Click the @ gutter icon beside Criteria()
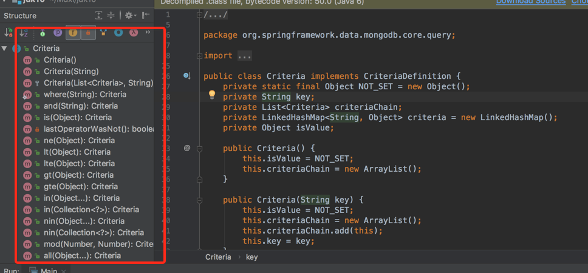The width and height of the screenshot is (588, 273). [186, 148]
